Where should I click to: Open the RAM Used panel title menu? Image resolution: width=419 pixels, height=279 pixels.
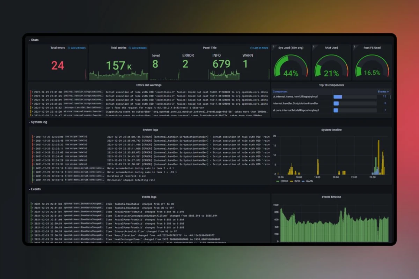331,48
